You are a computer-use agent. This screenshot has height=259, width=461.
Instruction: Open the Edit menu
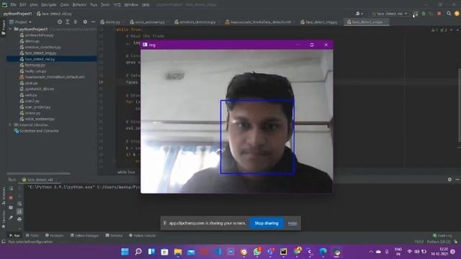coord(23,5)
